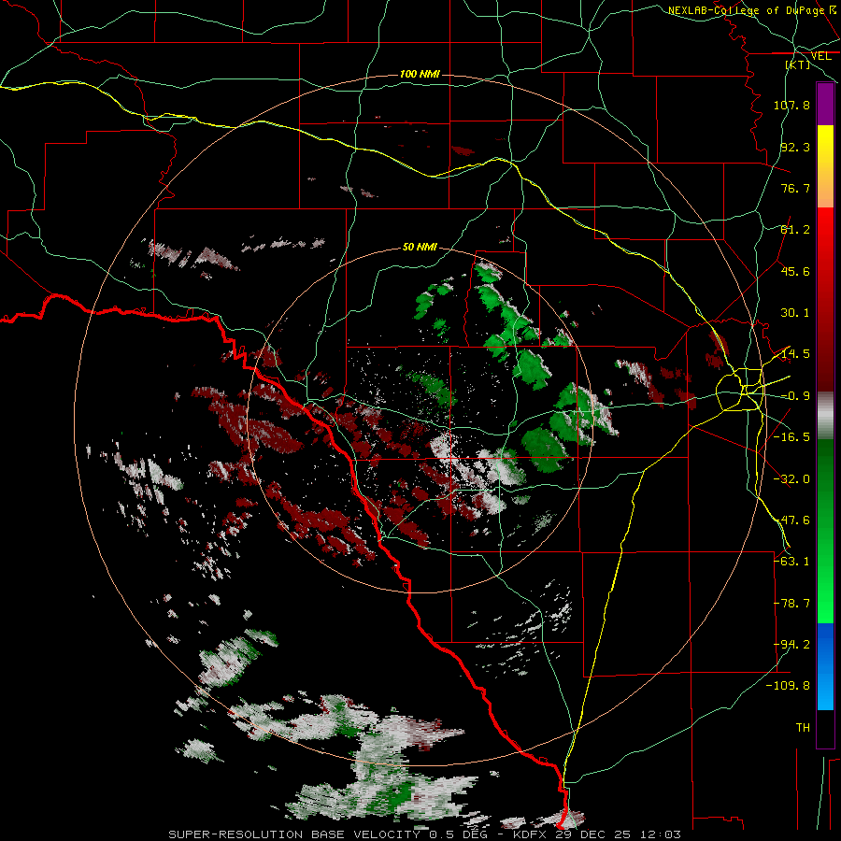
Task: Click the 12:03 timestamp in the caption
Action: (x=663, y=834)
